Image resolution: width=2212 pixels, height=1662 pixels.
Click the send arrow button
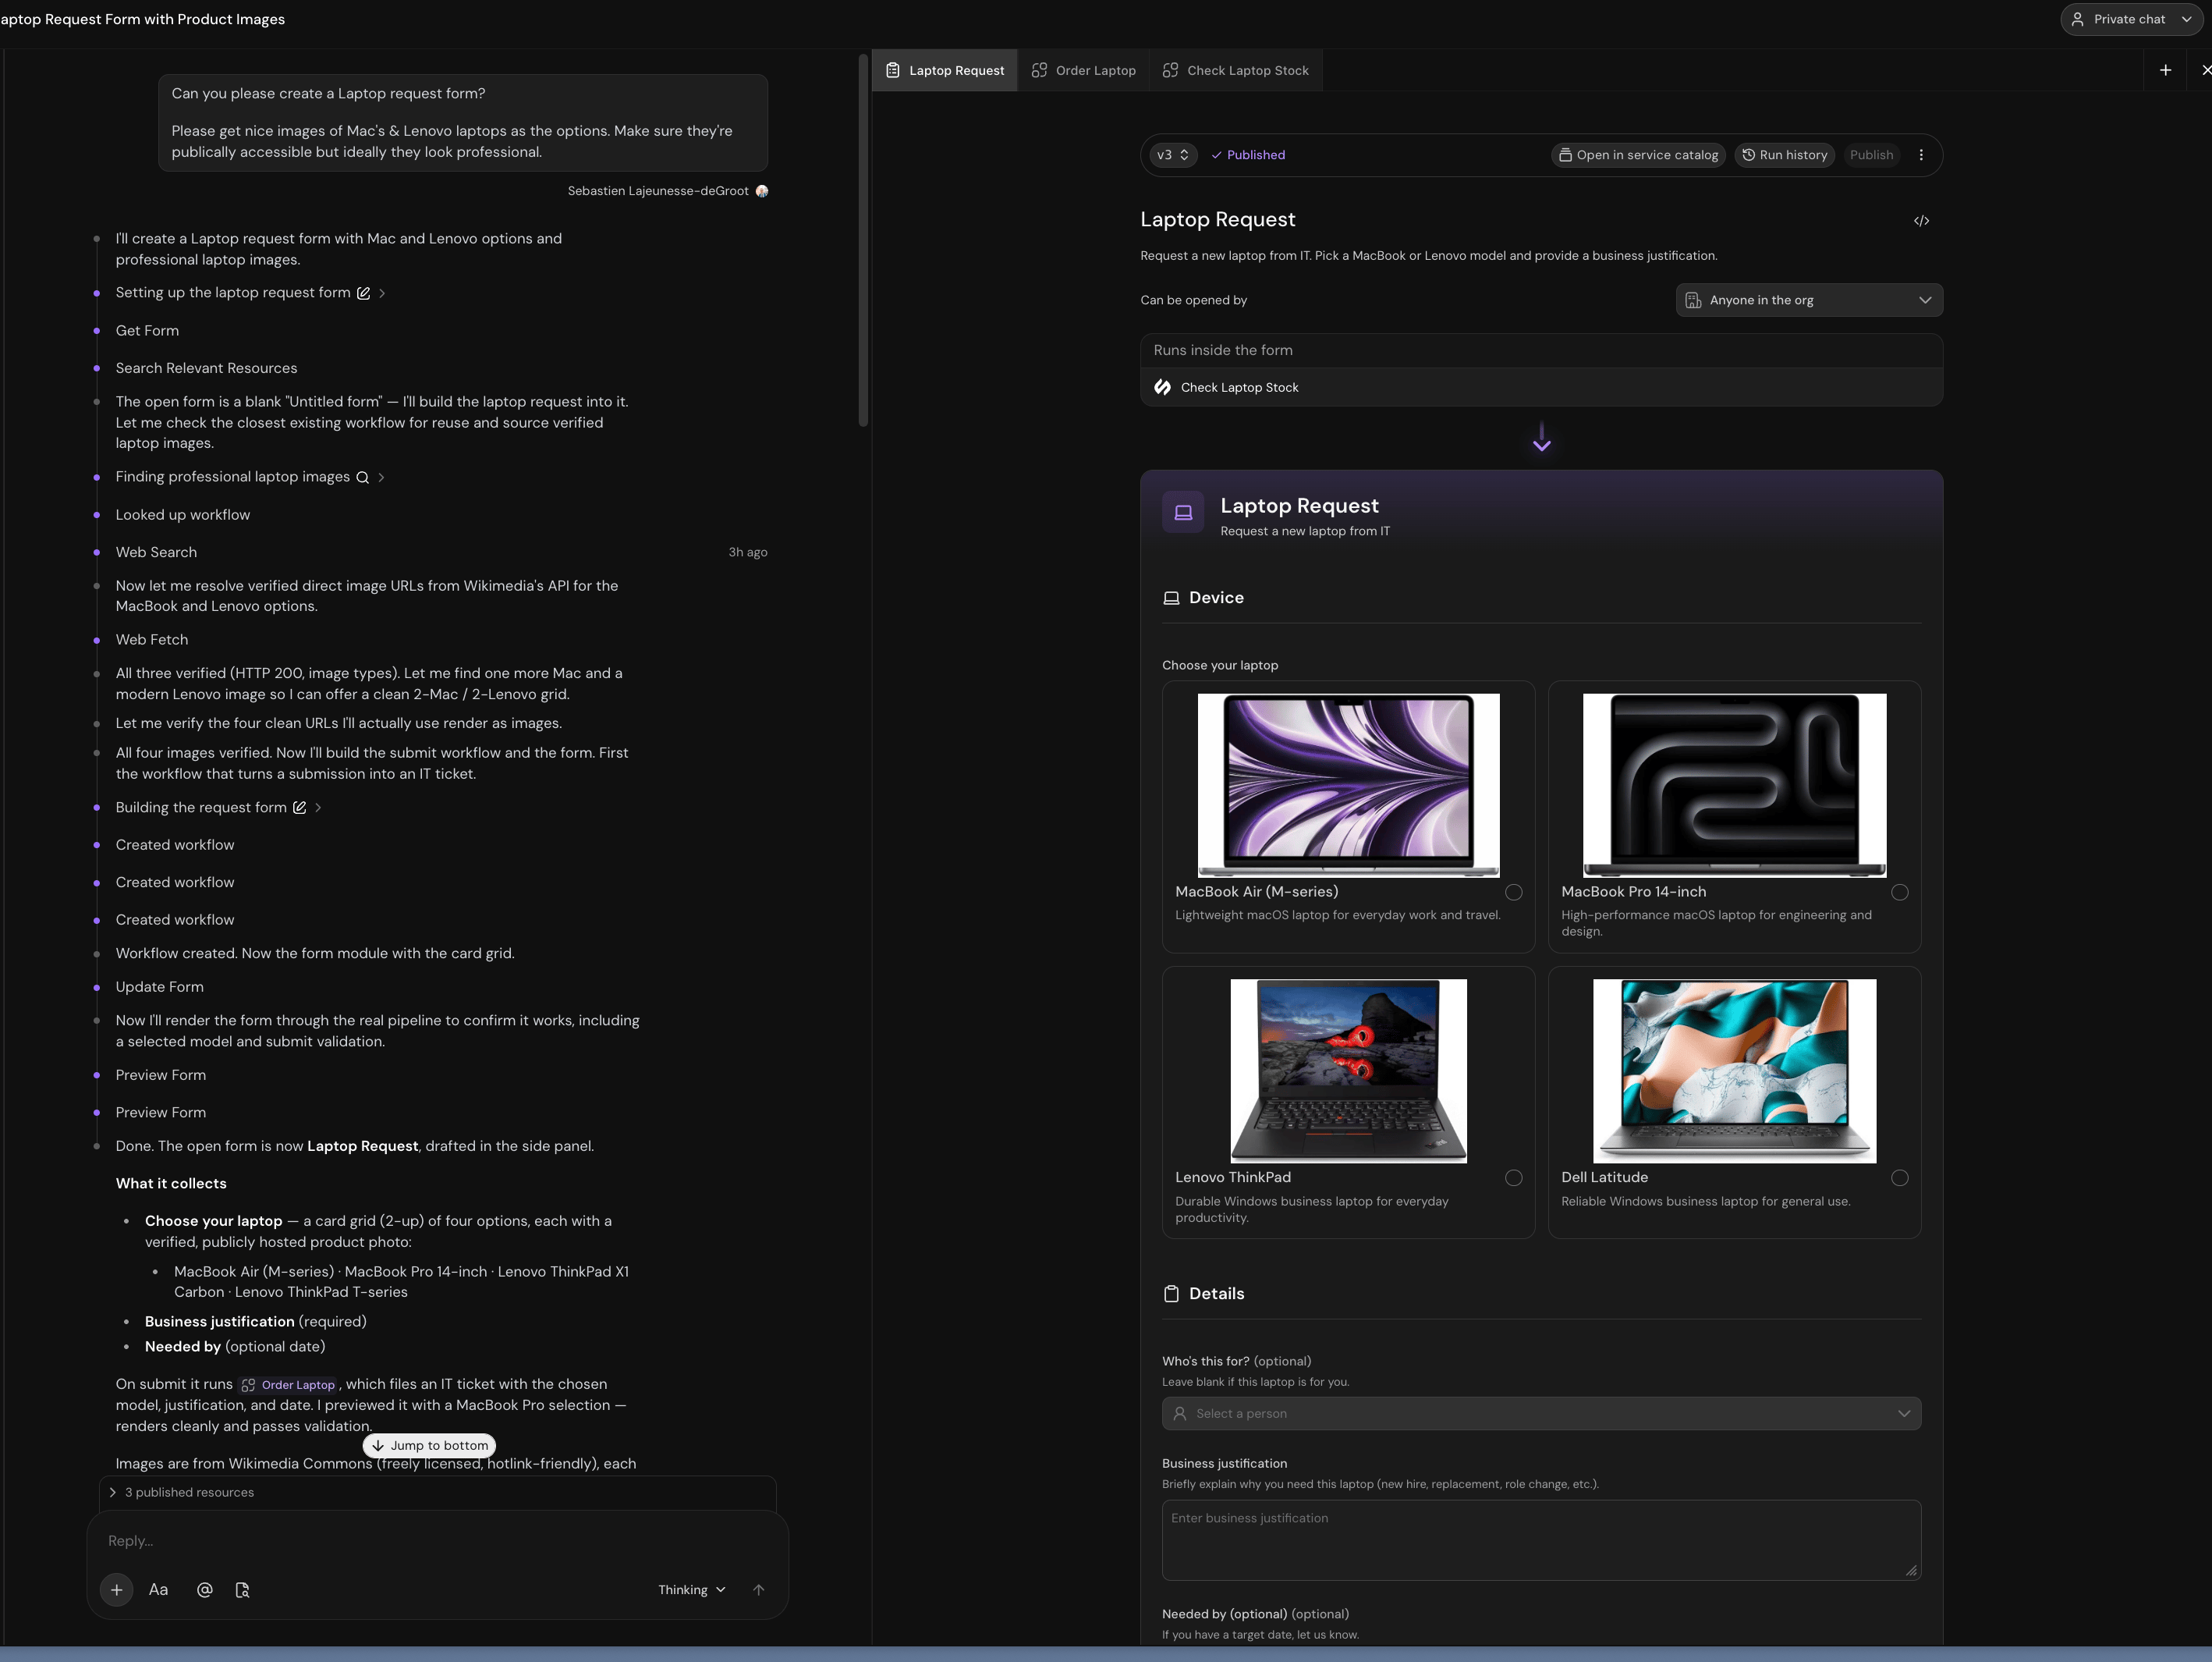pyautogui.click(x=758, y=1589)
